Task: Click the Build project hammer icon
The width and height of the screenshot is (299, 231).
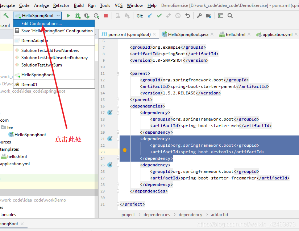Action: (6, 16)
